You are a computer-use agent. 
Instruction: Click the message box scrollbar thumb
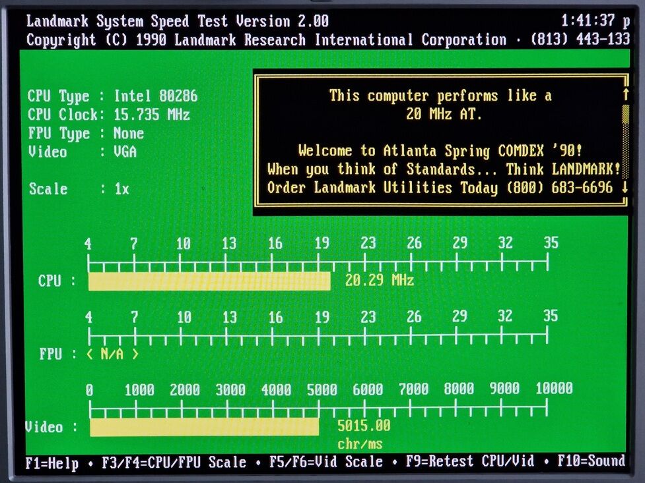(626, 114)
